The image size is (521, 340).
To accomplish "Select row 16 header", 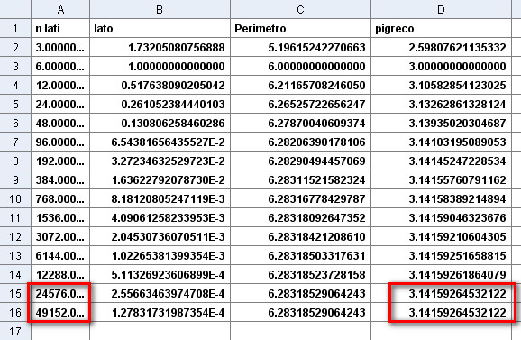I will 15,312.
